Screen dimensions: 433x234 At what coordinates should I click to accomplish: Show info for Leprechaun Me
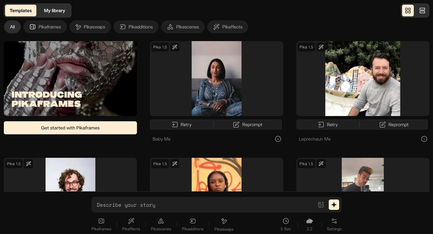[424, 139]
